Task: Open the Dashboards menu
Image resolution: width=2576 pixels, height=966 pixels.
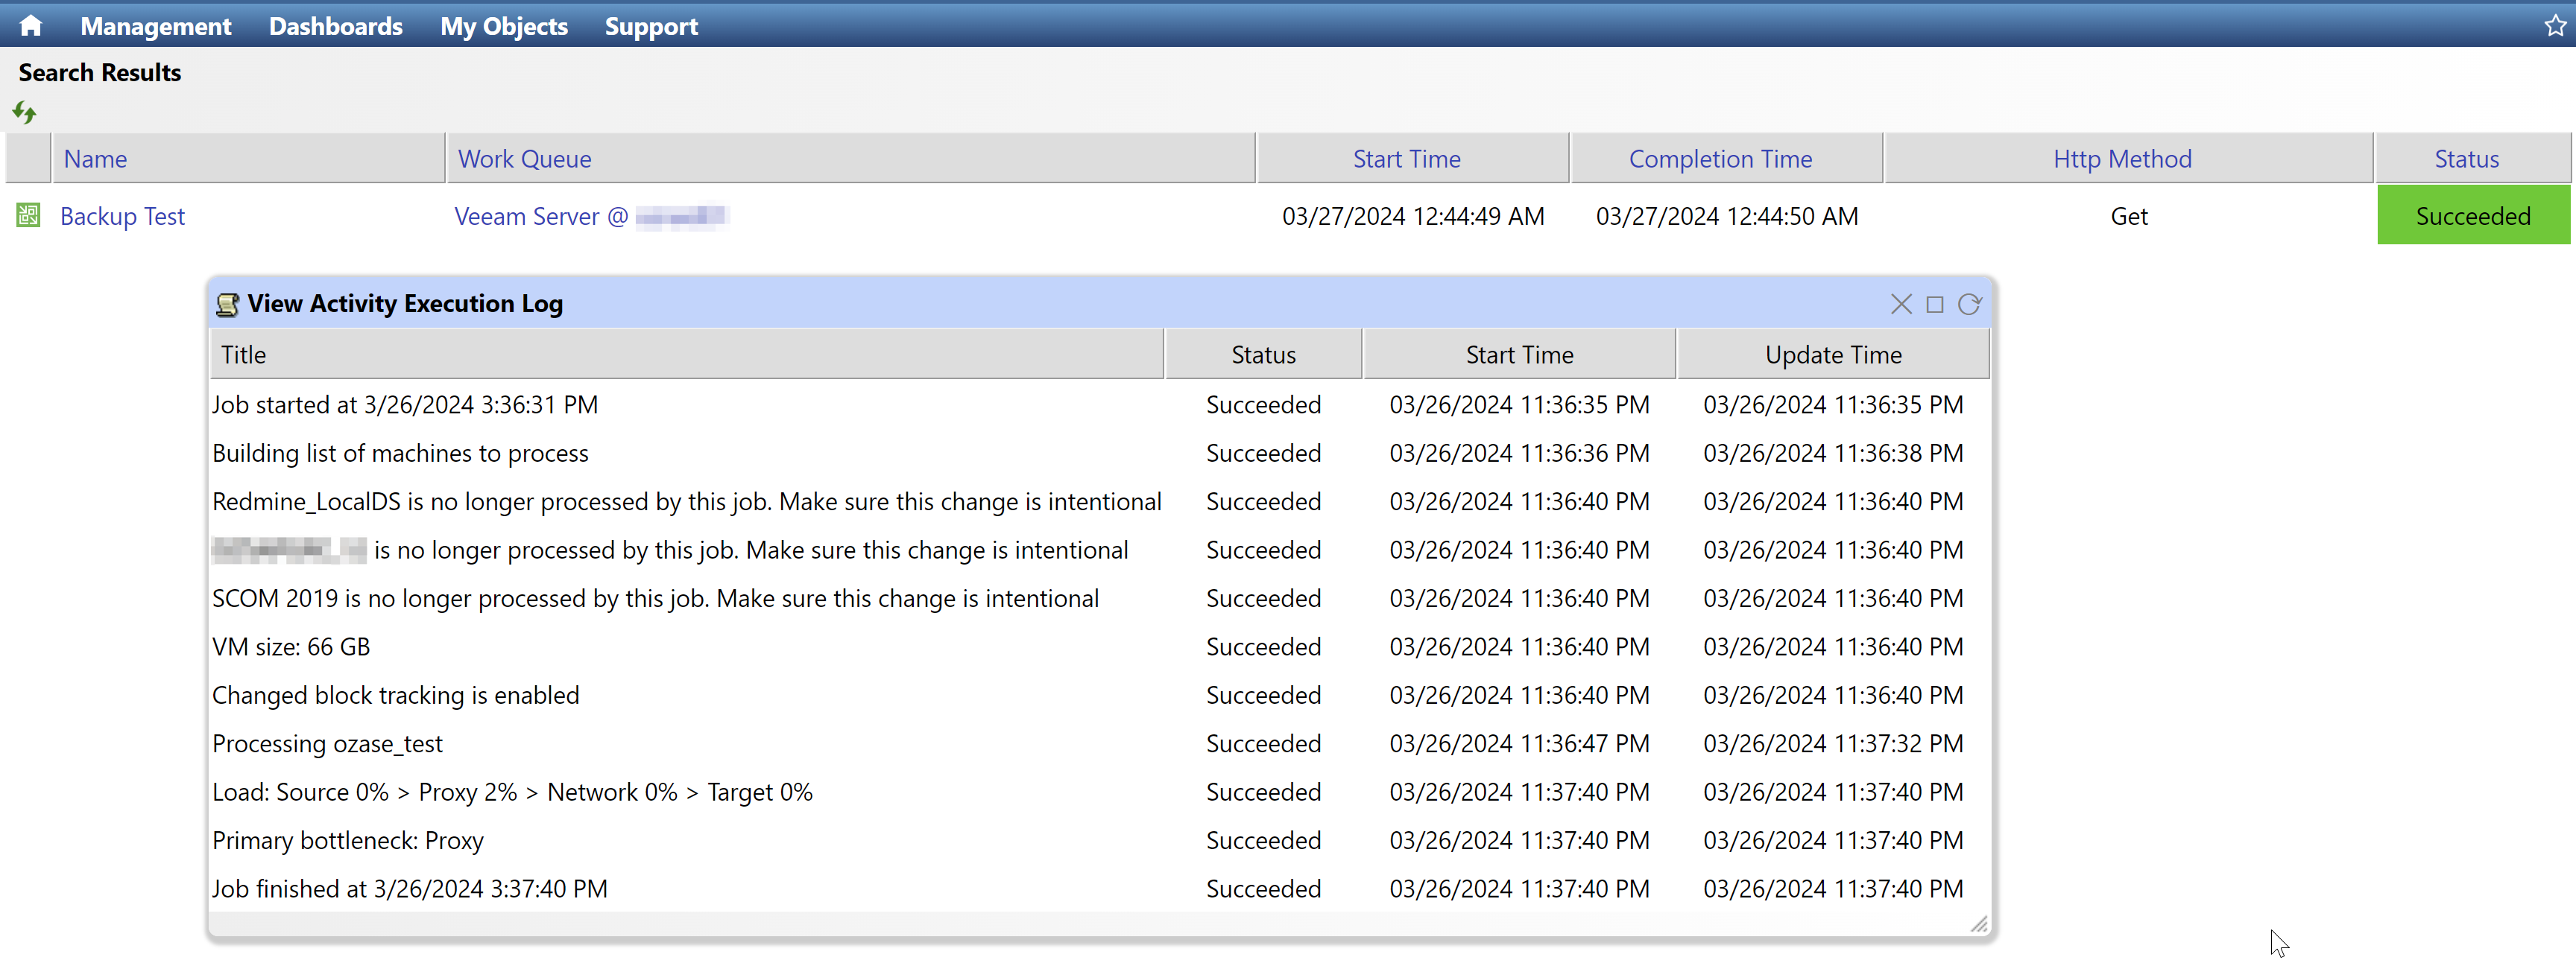Action: click(x=335, y=26)
